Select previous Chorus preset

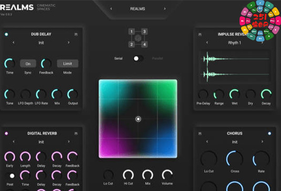click(x=207, y=142)
